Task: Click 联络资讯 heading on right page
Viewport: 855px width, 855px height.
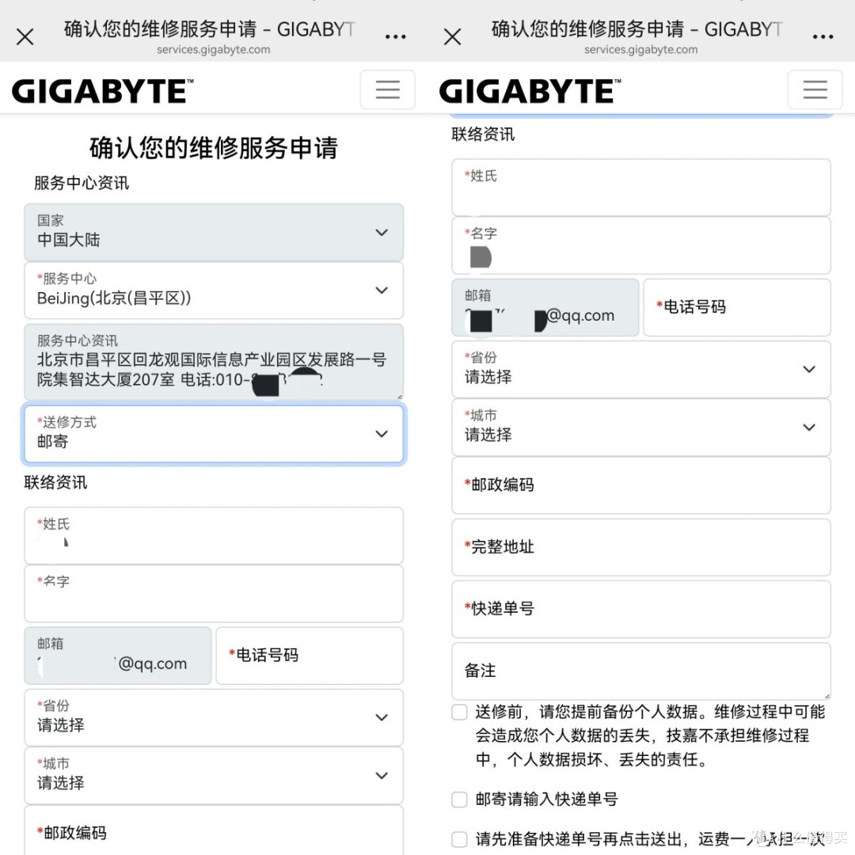Action: [x=483, y=134]
